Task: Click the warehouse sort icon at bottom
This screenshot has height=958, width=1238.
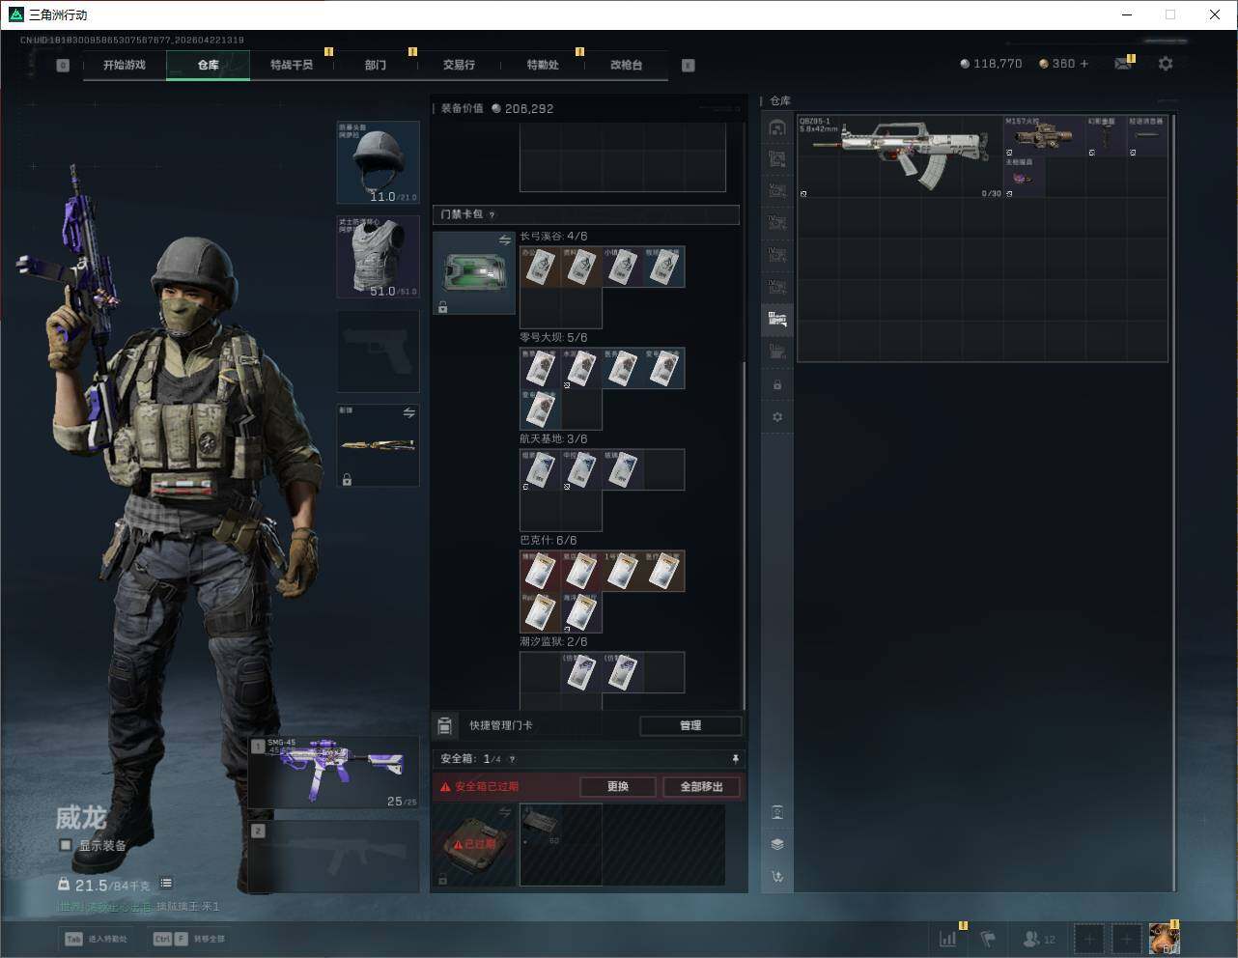Action: pos(777,877)
